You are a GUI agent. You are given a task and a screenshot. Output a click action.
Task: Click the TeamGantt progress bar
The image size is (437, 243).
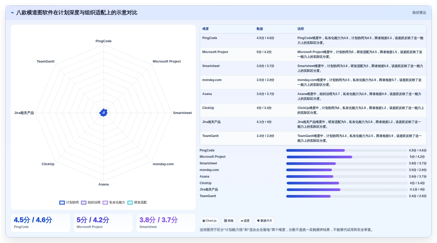click(x=346, y=196)
